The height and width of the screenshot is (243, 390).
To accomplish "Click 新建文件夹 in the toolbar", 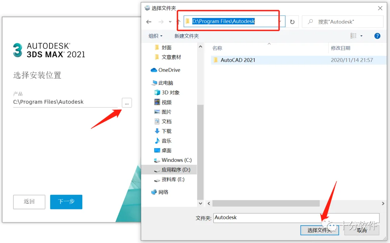I will click(x=187, y=36).
